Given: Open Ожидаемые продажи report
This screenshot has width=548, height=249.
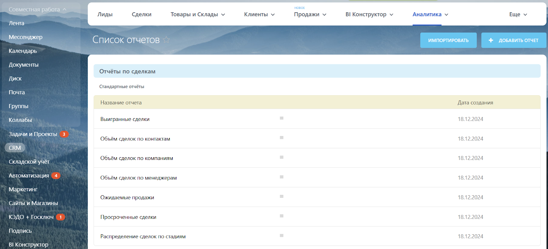Looking at the screenshot, I should tap(127, 198).
